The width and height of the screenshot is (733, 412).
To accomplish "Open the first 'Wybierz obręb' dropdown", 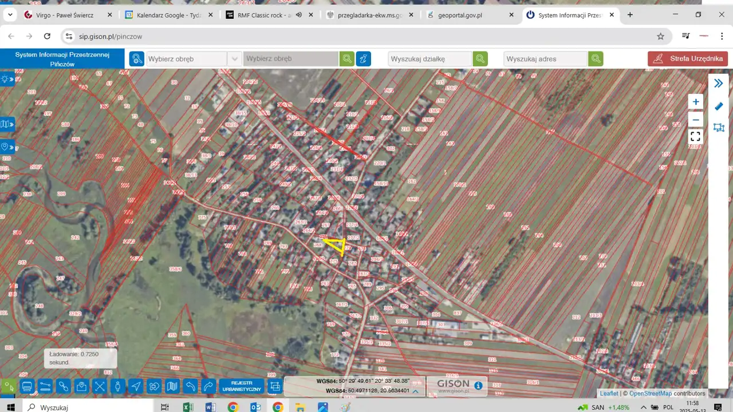I will tap(234, 58).
